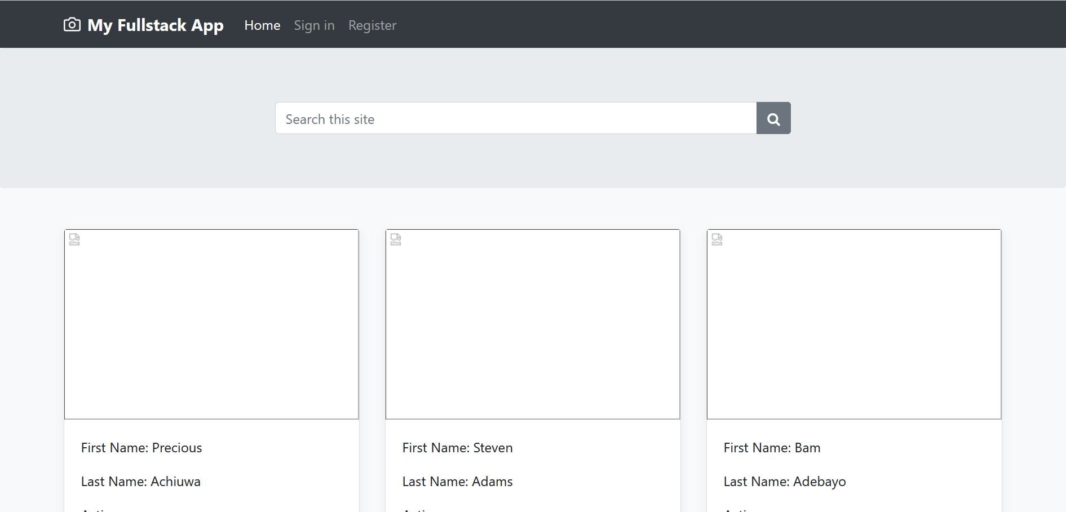Go to the Home nav item

tap(262, 25)
